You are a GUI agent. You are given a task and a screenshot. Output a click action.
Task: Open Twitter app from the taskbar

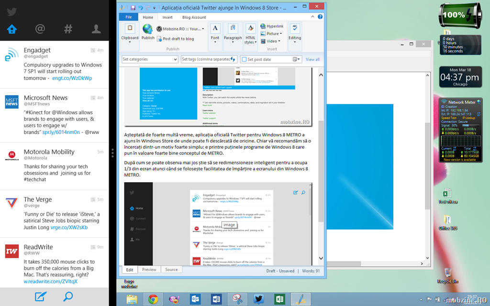pyautogui.click(x=258, y=299)
